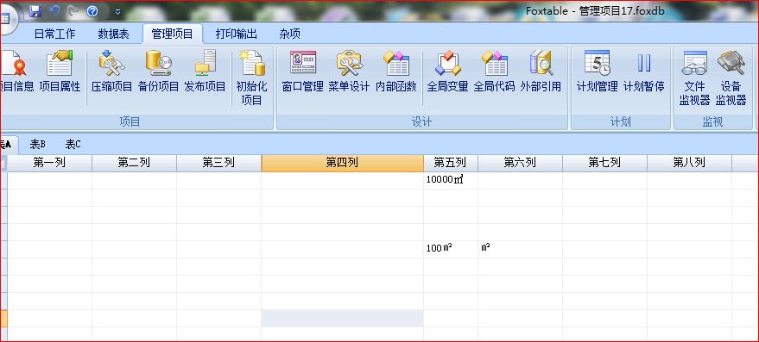Viewport: 759px width, 342px height.
Task: Select the 第二列 column header
Action: 134,163
